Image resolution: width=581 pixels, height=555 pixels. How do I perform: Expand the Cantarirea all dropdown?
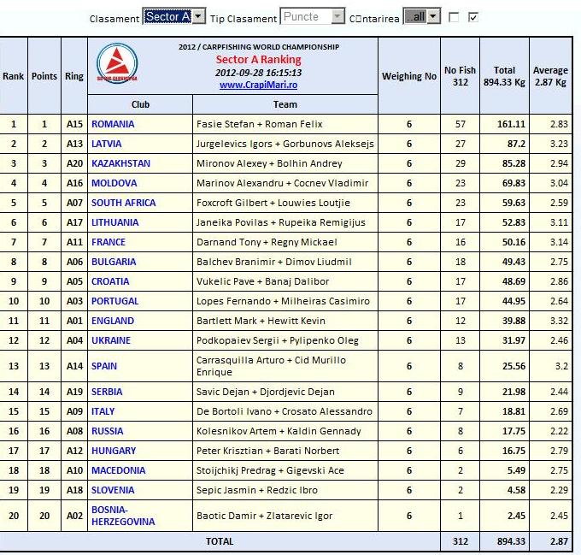tap(422, 17)
